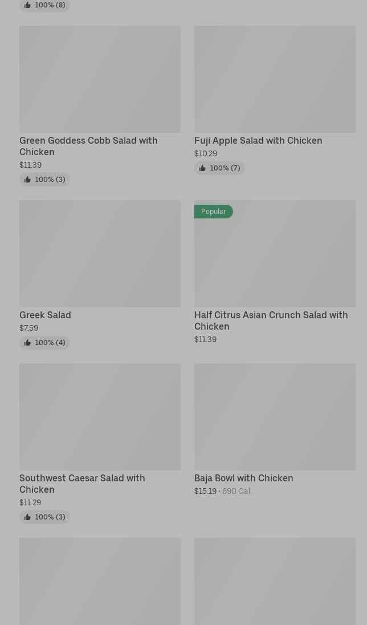Select Green Goddess Cobb Salad with Chicken title
Image resolution: width=367 pixels, height=625 pixels.
88,146
